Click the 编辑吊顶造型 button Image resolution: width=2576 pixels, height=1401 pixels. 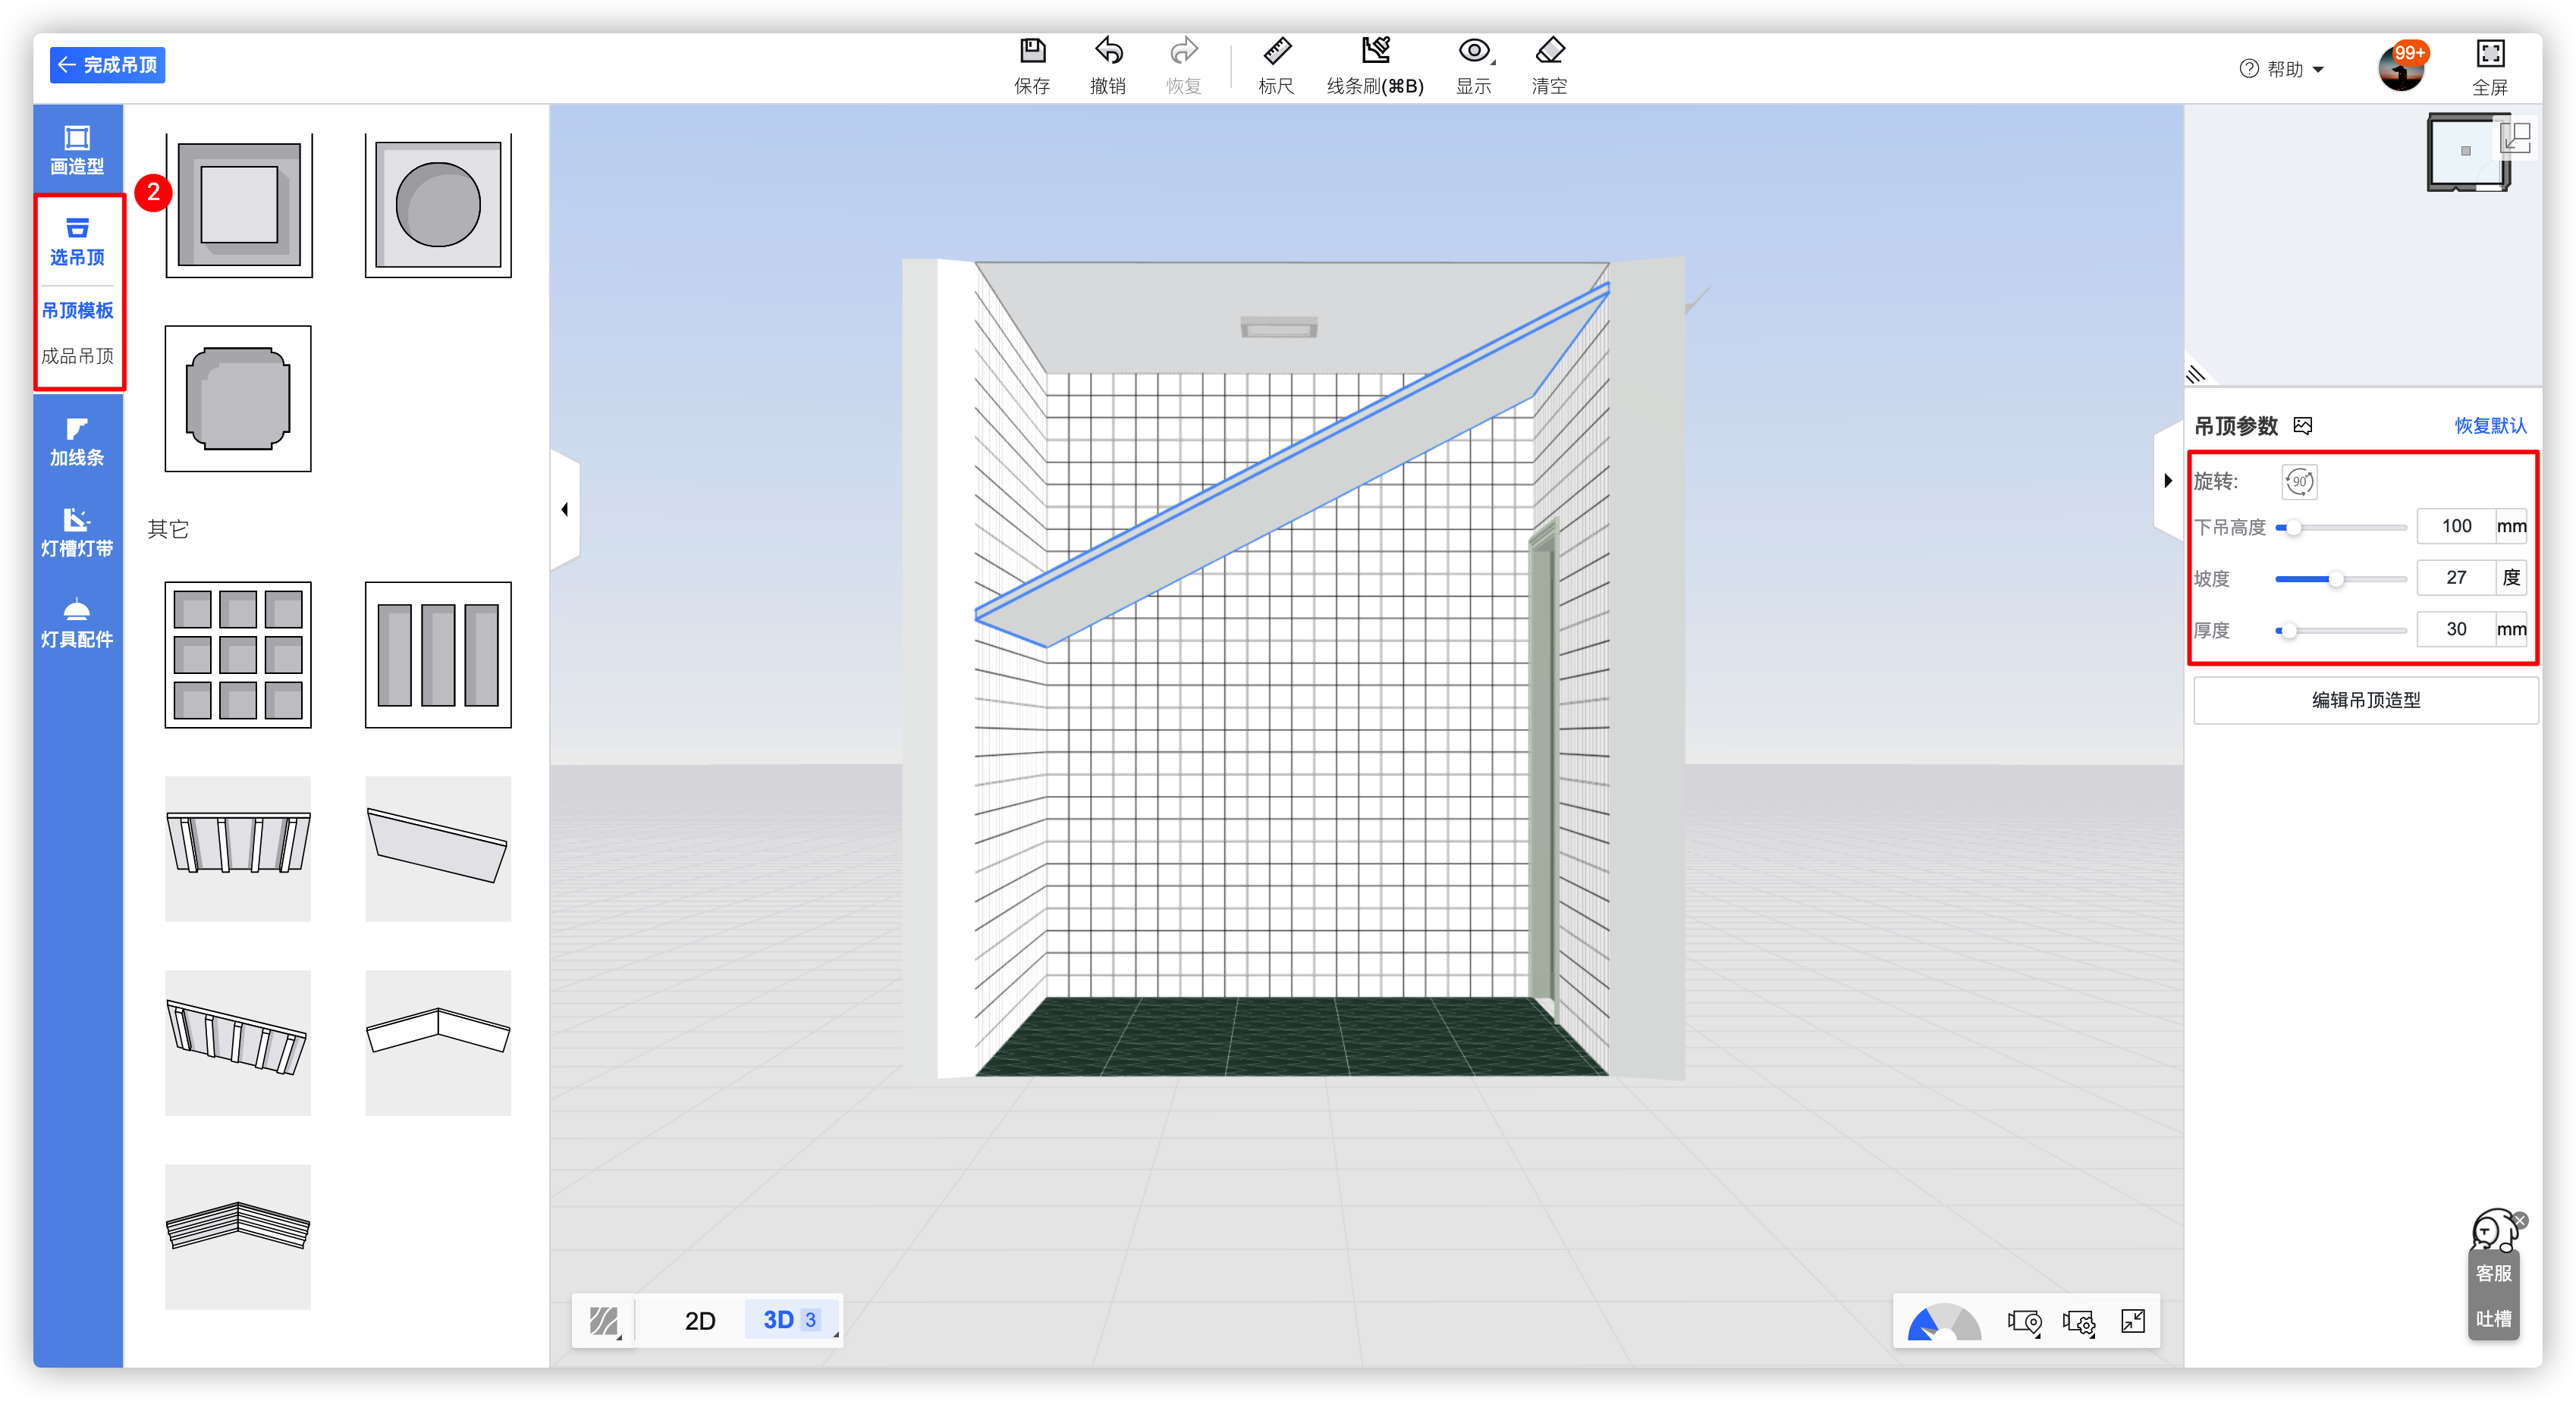tap(2365, 700)
